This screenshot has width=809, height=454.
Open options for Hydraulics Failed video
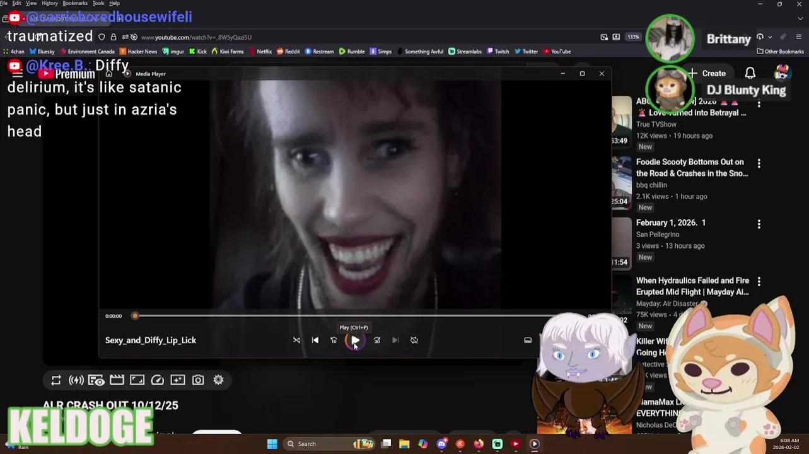click(x=759, y=281)
